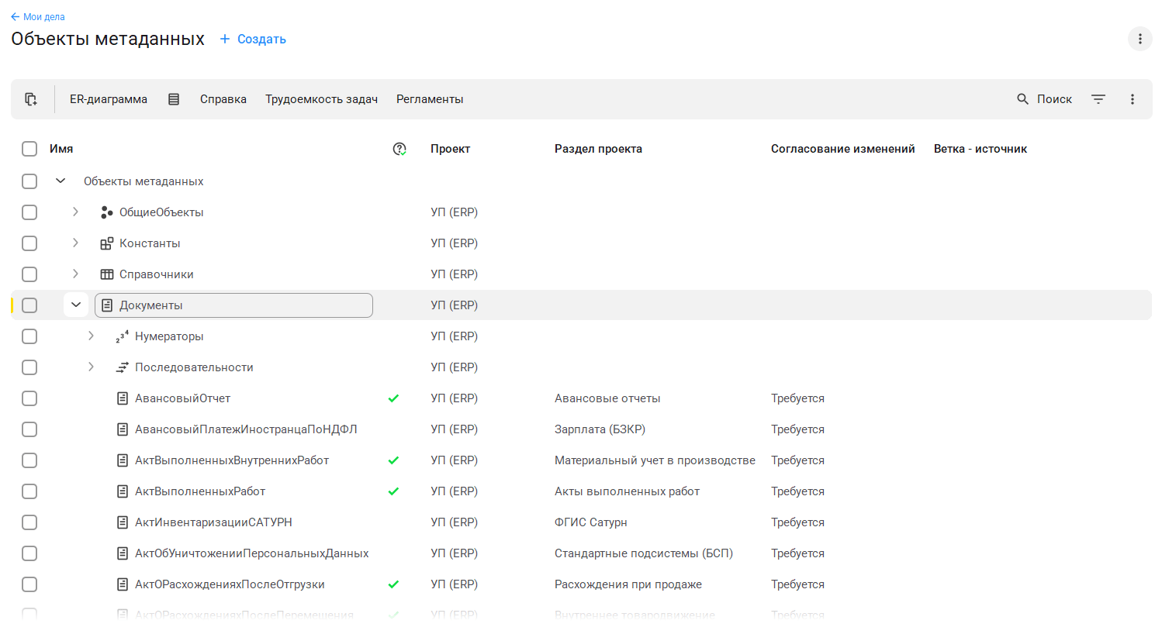Toggle the select-all checkbox in header
The width and height of the screenshot is (1162, 634).
pyautogui.click(x=29, y=149)
